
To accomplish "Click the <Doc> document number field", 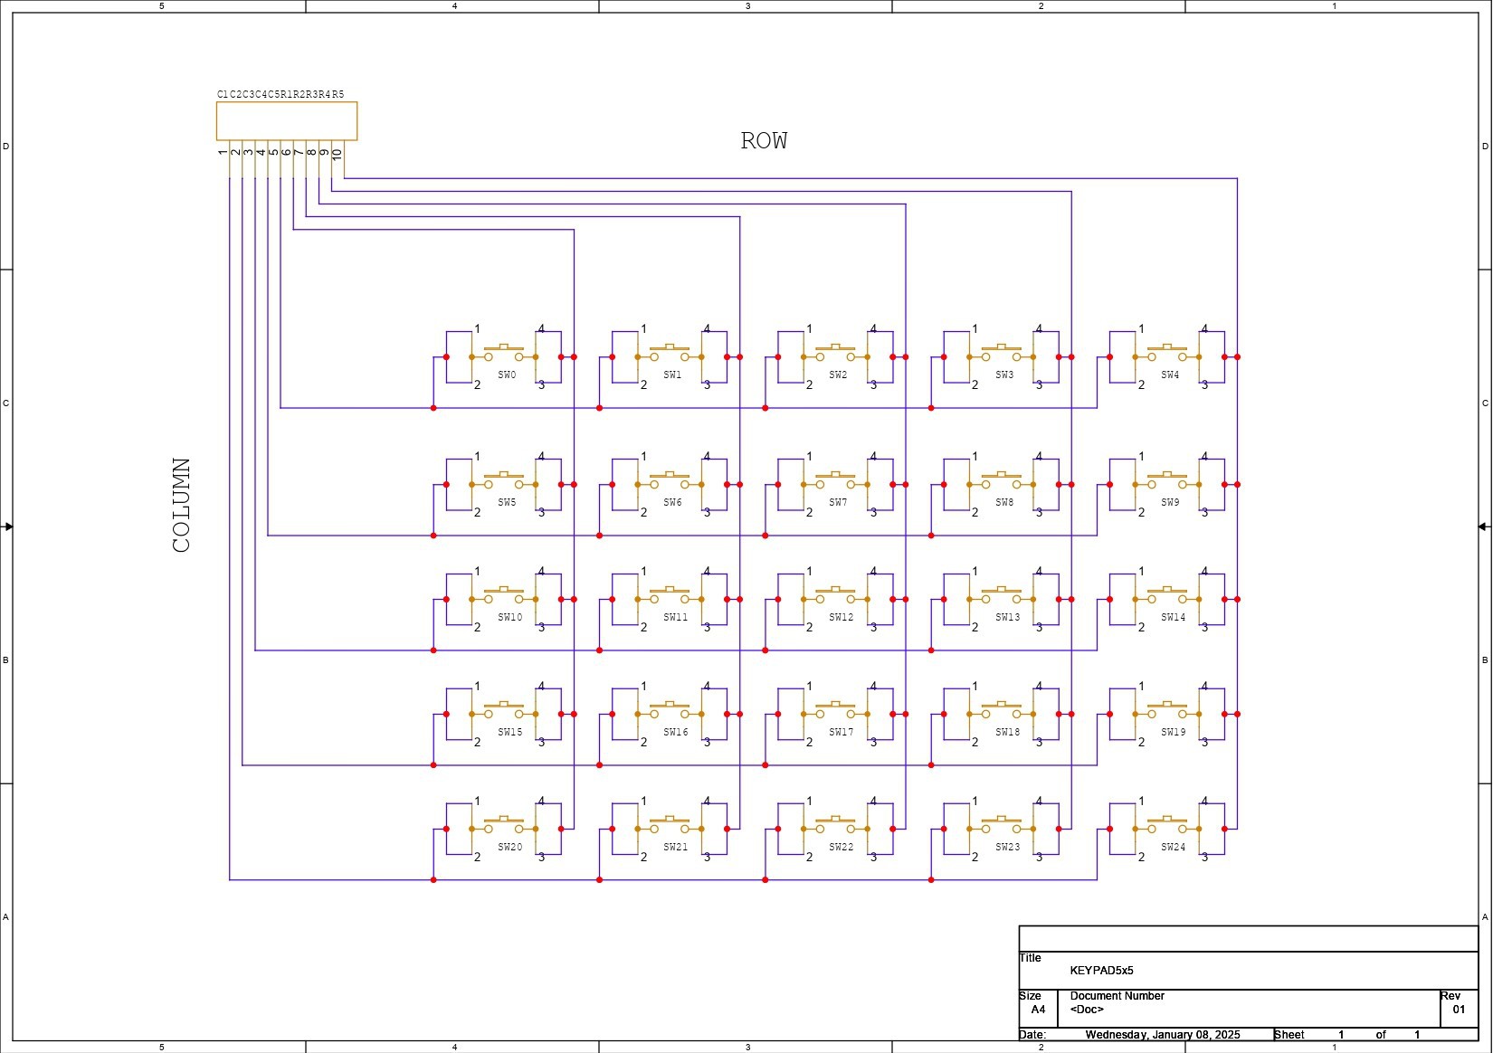I will coord(1087,1010).
